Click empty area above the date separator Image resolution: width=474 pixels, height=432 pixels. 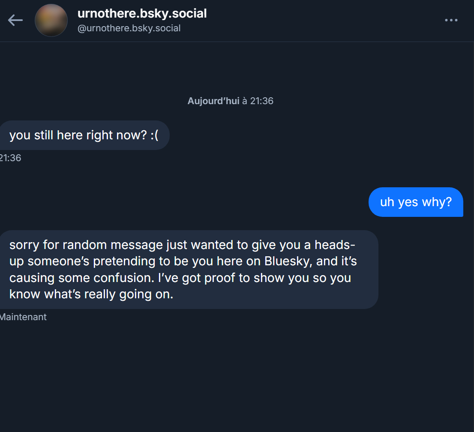(236, 69)
